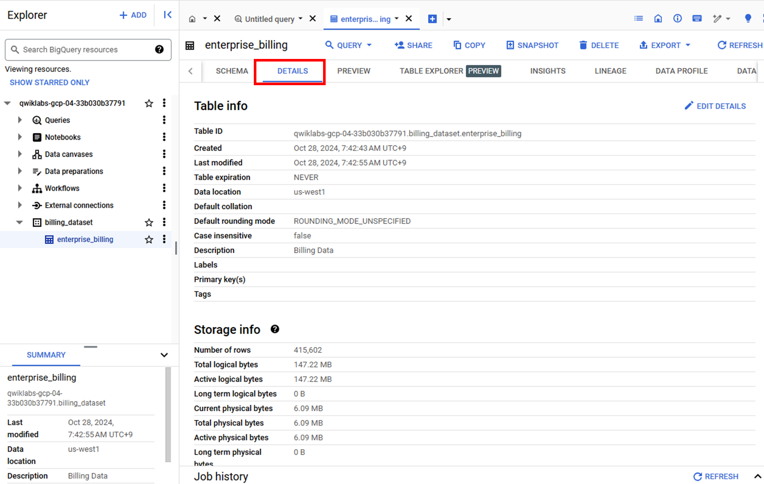Viewport: 764px width, 484px height.
Task: Open actions menu for billing_dataset
Action: (164, 222)
